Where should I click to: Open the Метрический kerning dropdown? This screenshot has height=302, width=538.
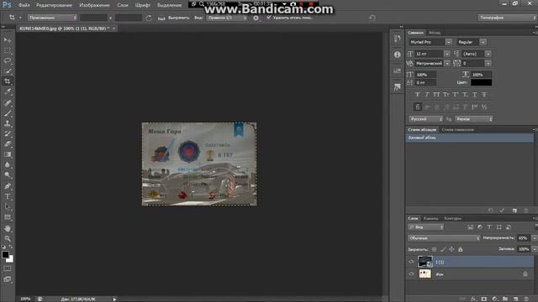(446, 64)
